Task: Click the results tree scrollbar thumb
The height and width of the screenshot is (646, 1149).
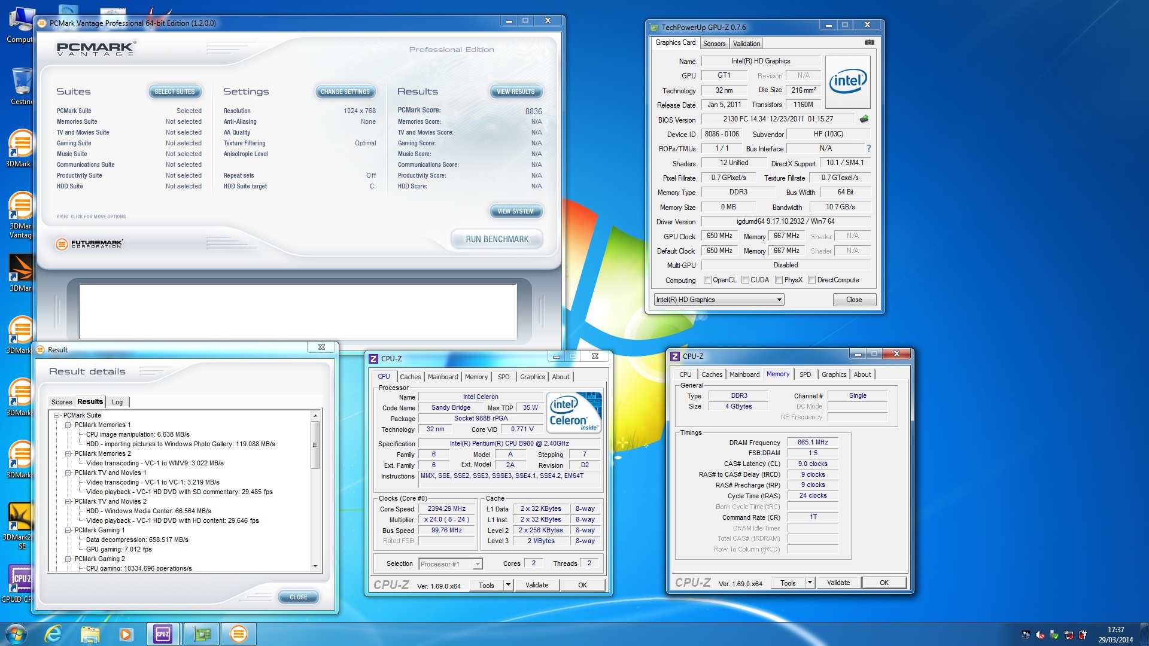Action: [315, 445]
